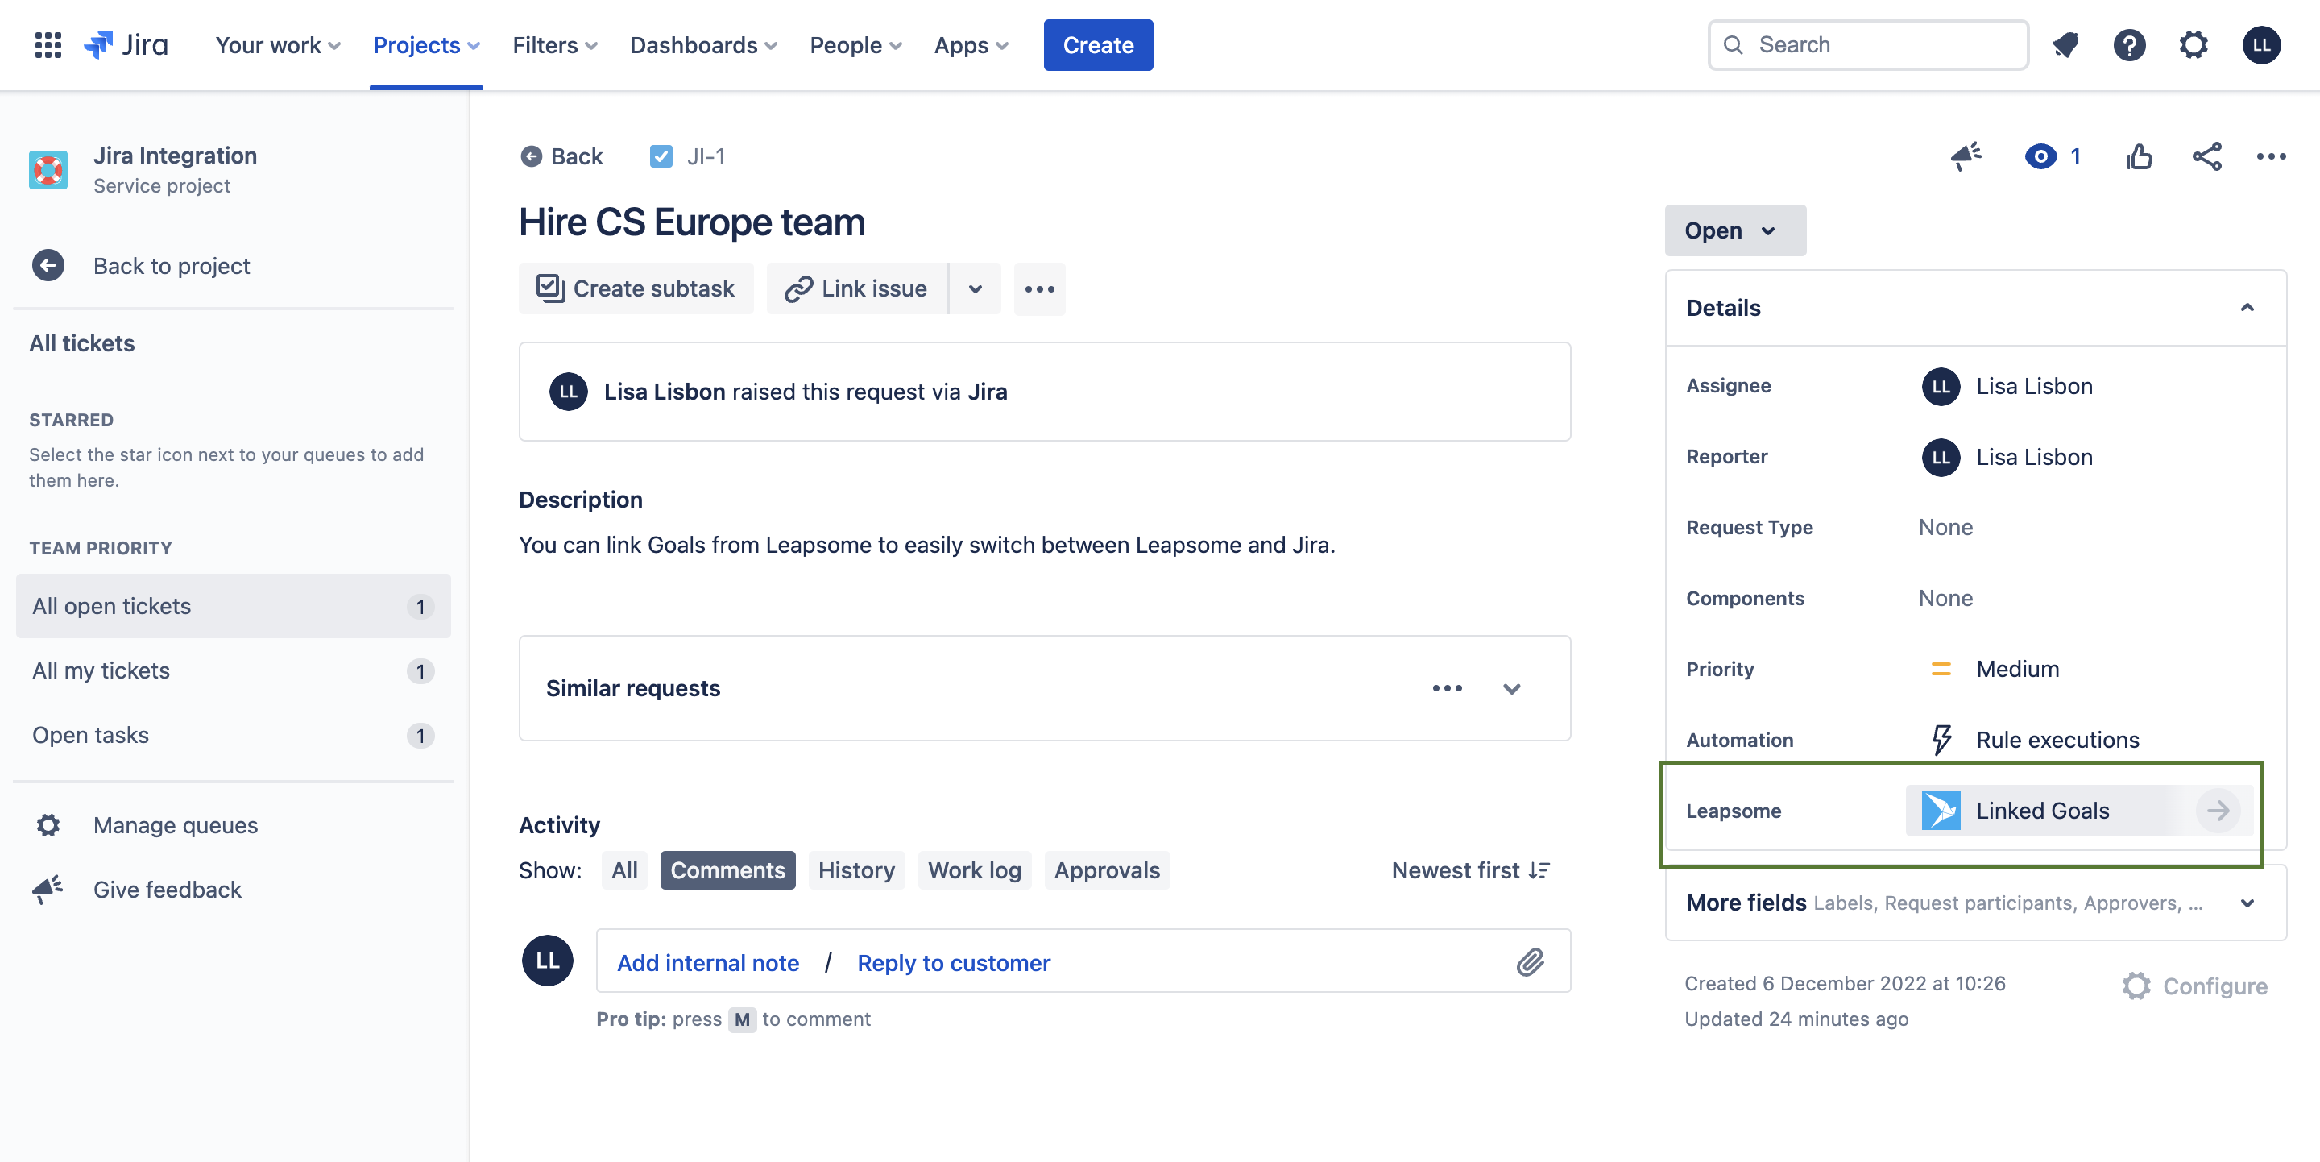The height and width of the screenshot is (1162, 2320).
Task: Show the Comments activity tab
Action: click(727, 870)
